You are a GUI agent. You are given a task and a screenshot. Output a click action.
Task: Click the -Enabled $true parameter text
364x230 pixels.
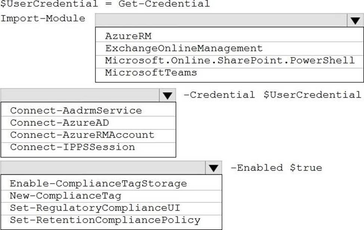276,168
